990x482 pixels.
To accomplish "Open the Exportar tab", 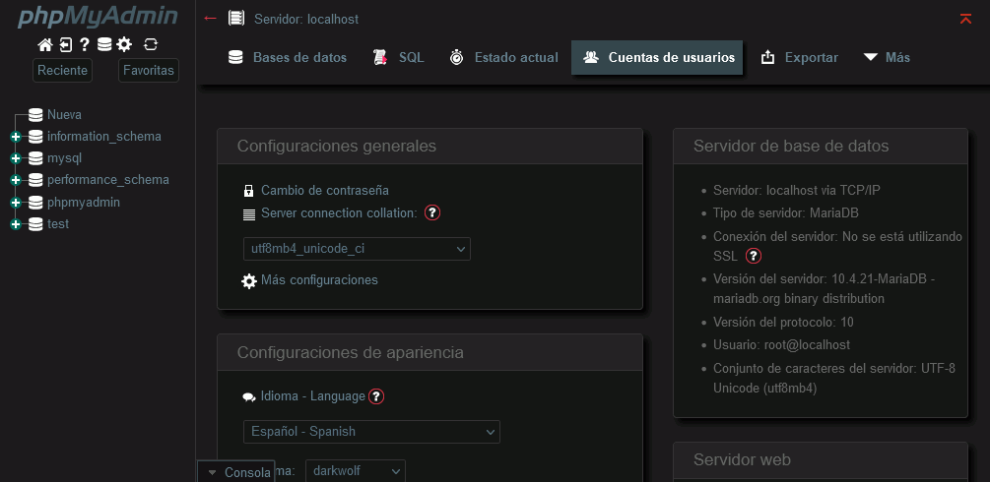I will tap(799, 57).
